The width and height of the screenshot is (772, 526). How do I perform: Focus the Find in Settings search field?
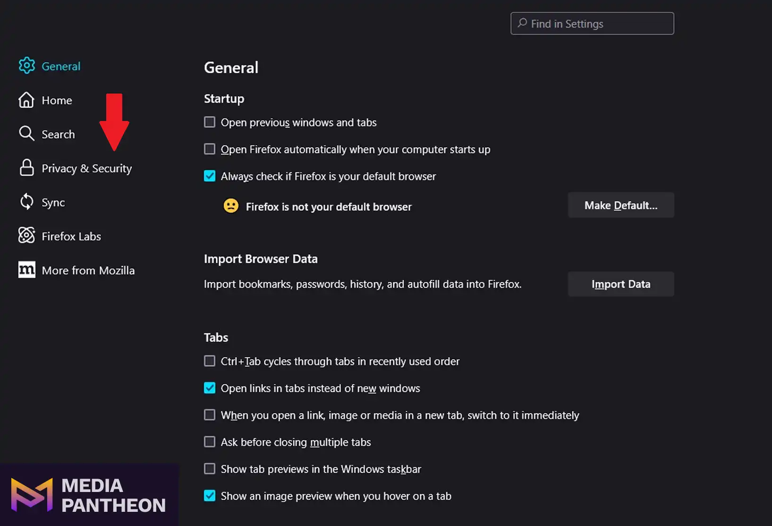592,23
